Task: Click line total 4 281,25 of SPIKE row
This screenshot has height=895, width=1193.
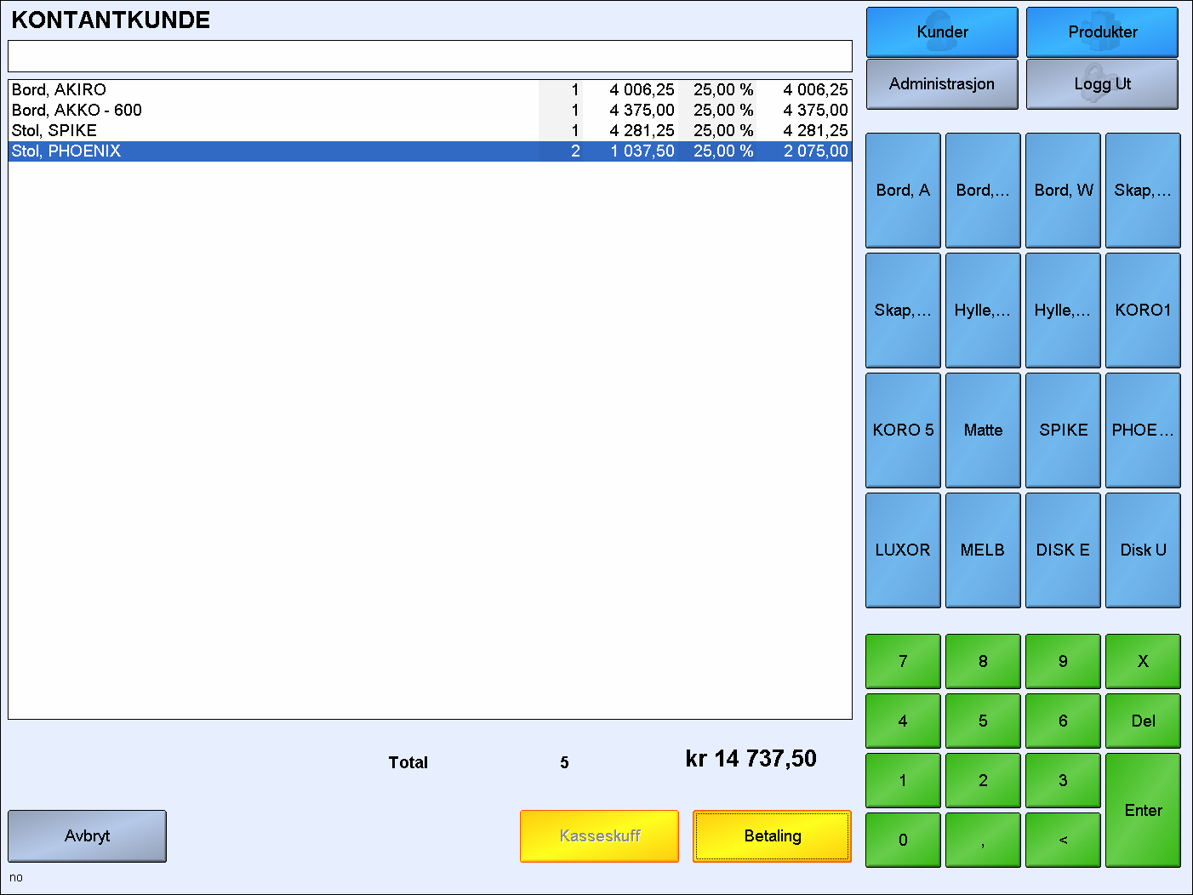Action: (x=815, y=131)
